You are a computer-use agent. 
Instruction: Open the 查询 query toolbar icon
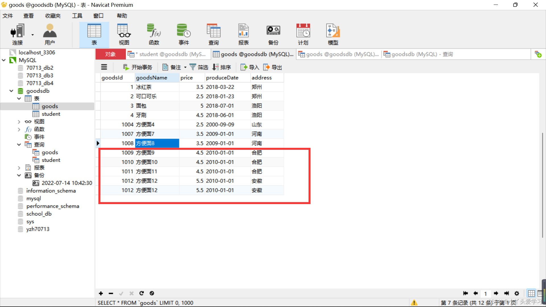[214, 34]
